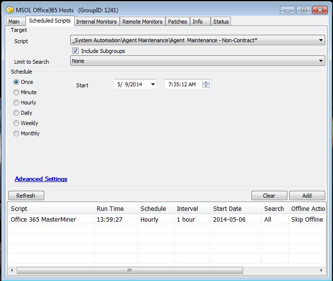This screenshot has height=281, width=333.
Task: Click the Skip Offline cell
Action: [307, 220]
